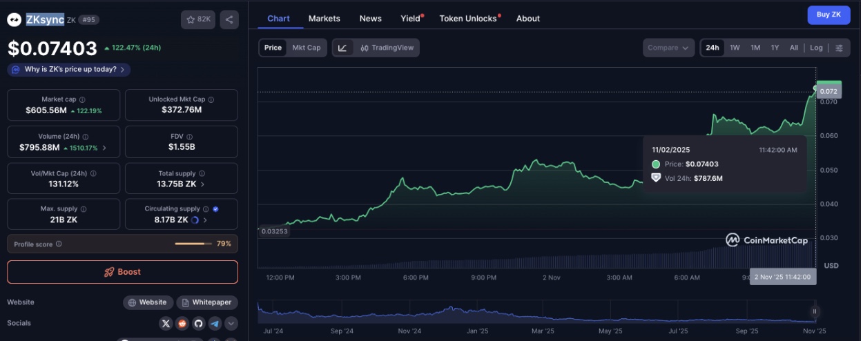Toggle Log scale on the chart
This screenshot has width=863, height=341.
coord(816,48)
